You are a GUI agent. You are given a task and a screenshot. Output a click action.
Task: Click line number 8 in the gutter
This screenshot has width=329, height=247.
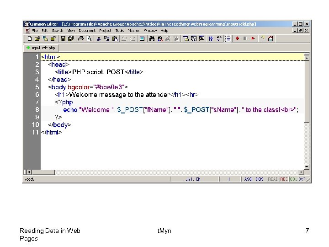[x=37, y=110]
